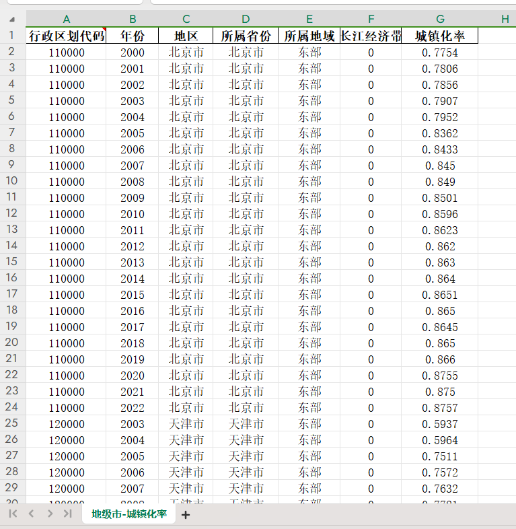Select row 1 header
Screen dimensions: 516x529
(x=12, y=36)
